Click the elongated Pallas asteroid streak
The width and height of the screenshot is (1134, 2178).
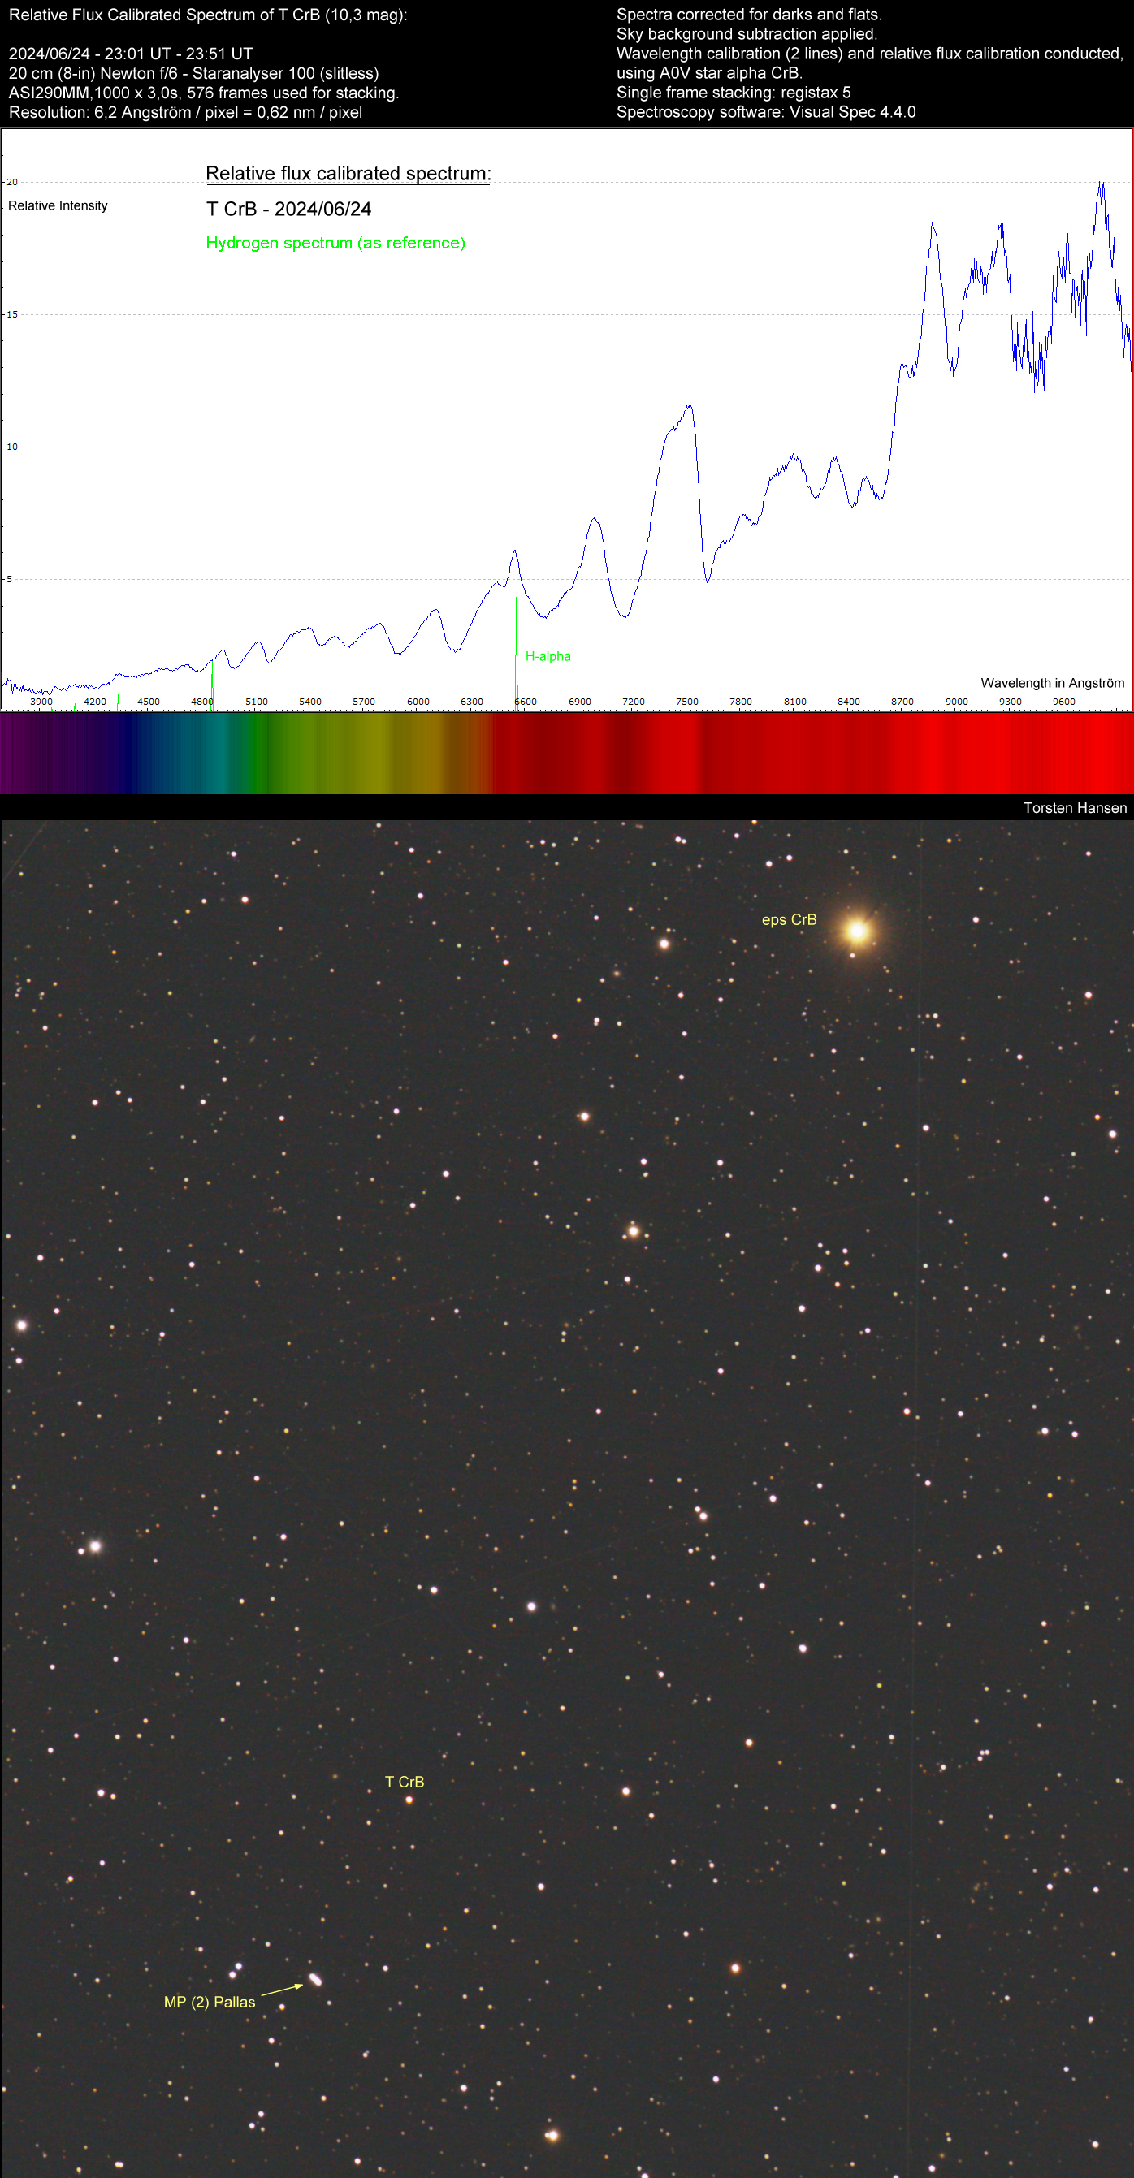(x=314, y=1979)
